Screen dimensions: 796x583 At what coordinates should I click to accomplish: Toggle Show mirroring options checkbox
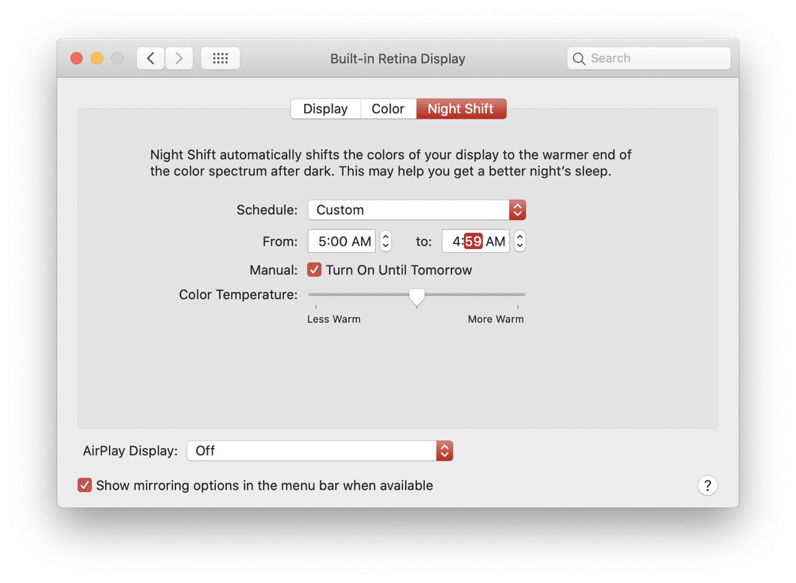click(x=85, y=485)
